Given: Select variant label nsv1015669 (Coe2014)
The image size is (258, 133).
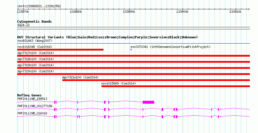Looking at the screenshot, I should click(119, 83).
